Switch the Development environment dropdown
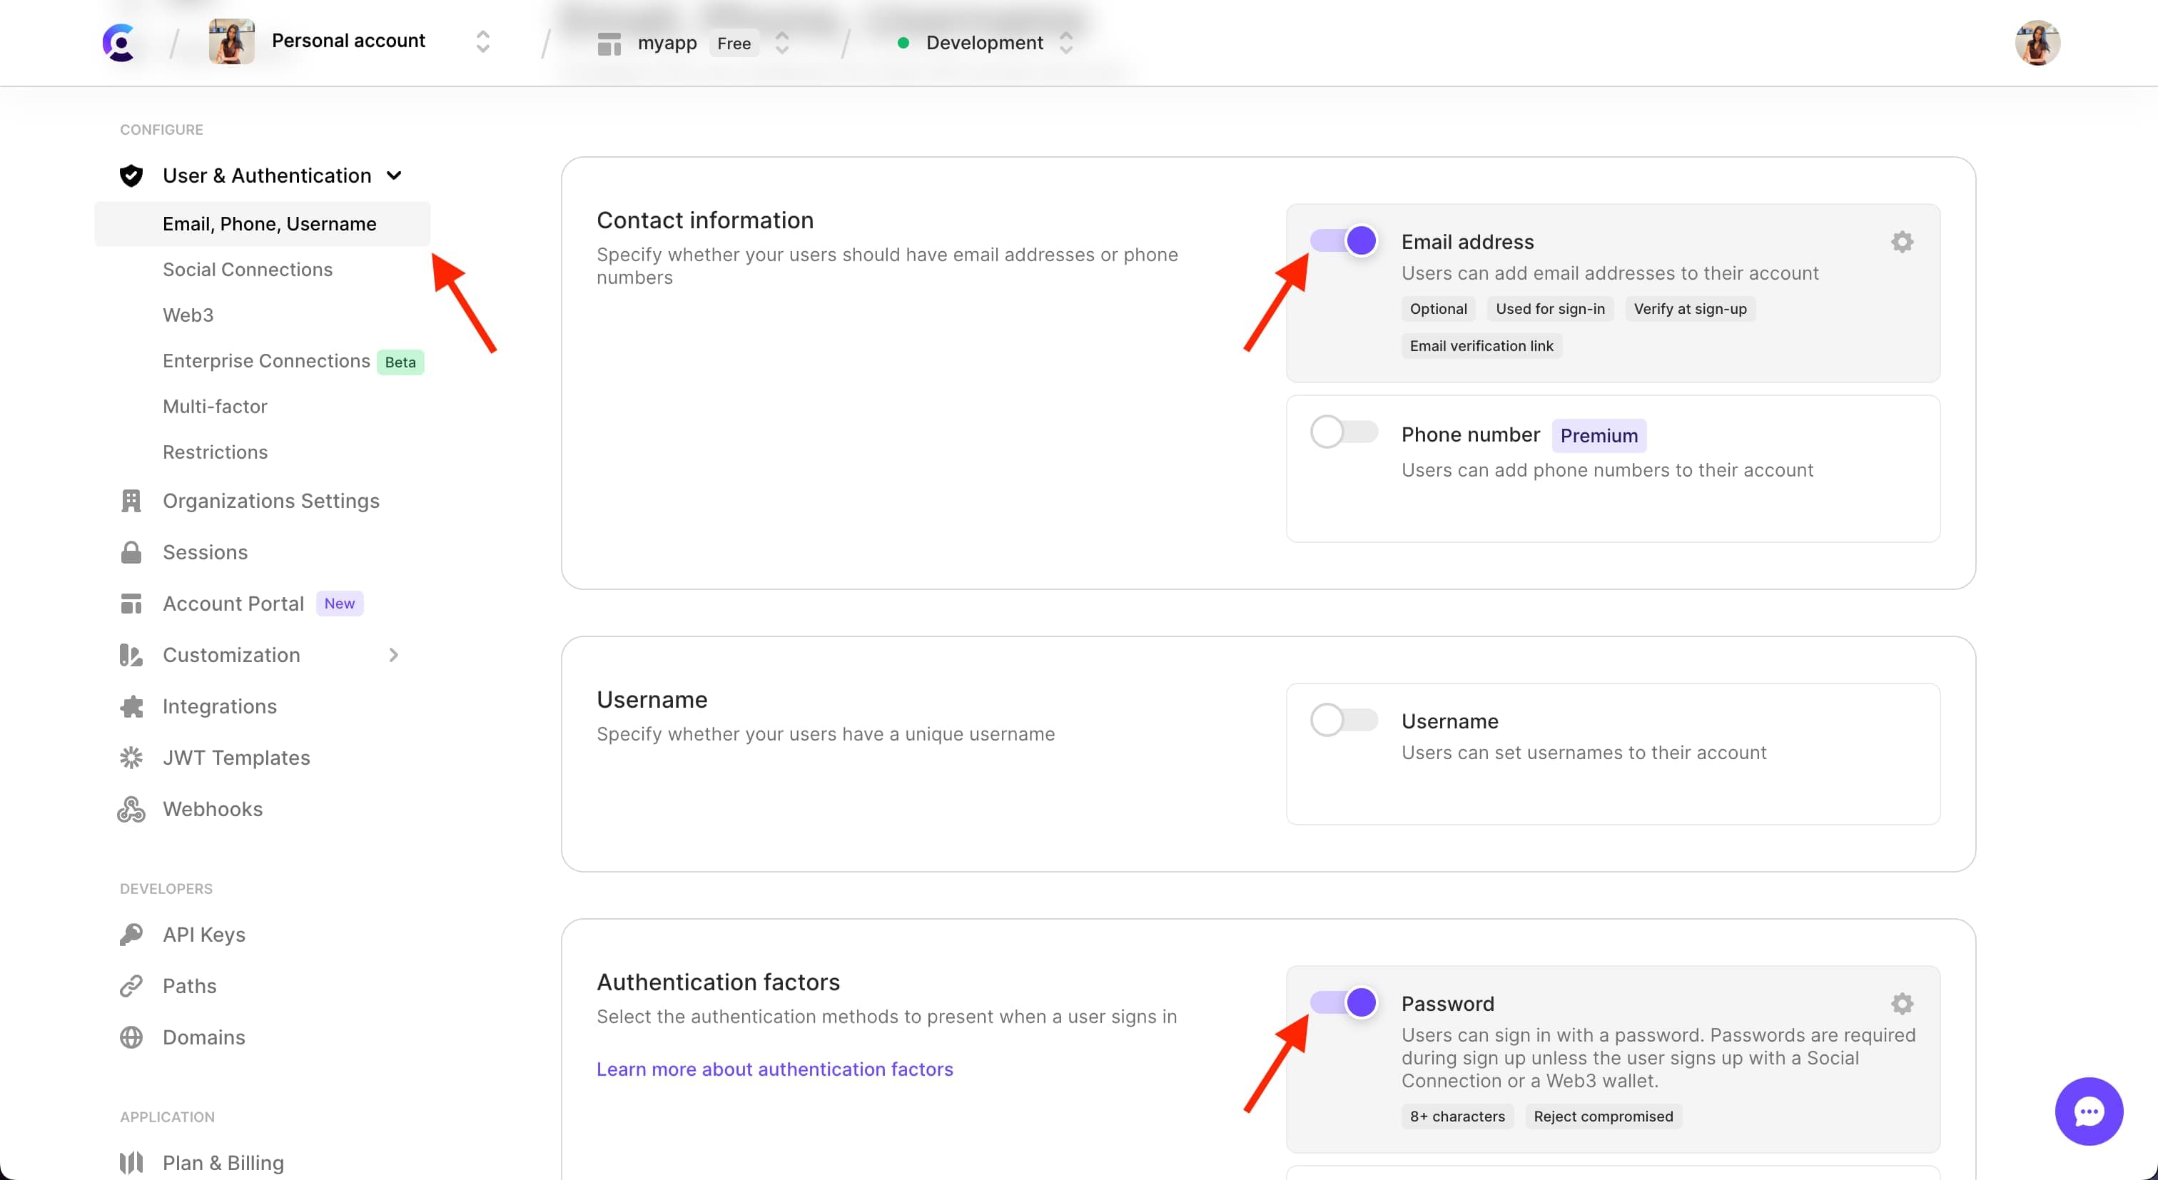This screenshot has width=2158, height=1180. click(x=1065, y=42)
